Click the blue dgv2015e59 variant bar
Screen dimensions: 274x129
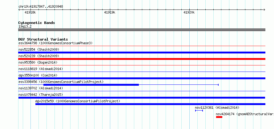click(150, 104)
